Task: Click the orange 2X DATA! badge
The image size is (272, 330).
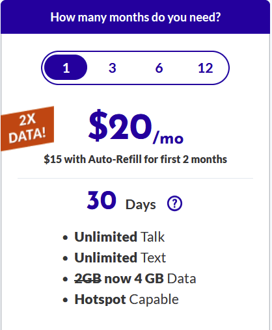Action: [x=27, y=129]
